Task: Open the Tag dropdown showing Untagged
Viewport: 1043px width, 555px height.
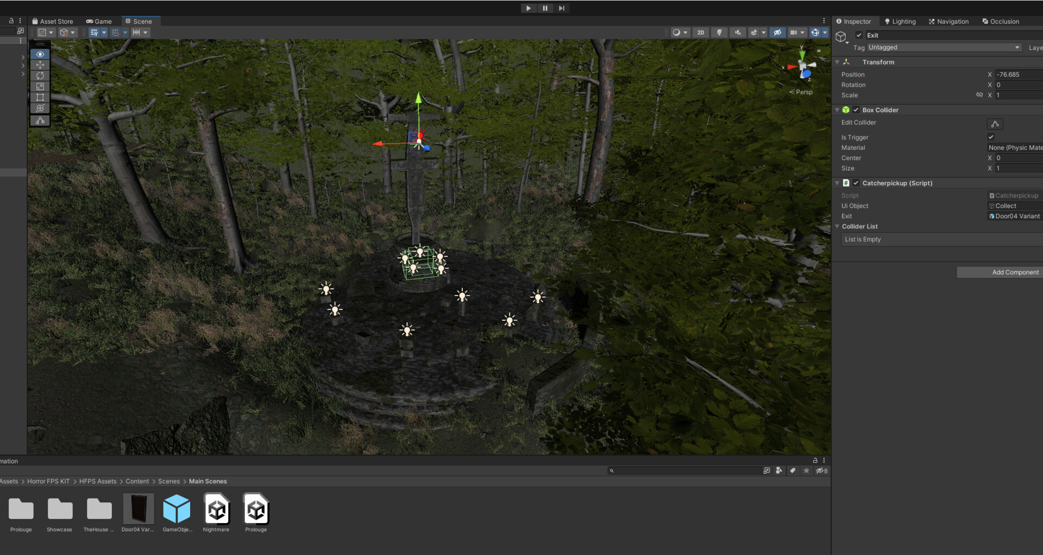Action: (x=944, y=47)
